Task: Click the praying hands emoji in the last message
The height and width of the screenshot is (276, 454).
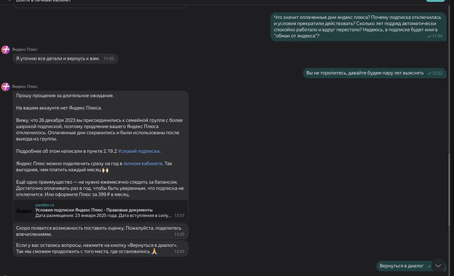Action: click(154, 251)
